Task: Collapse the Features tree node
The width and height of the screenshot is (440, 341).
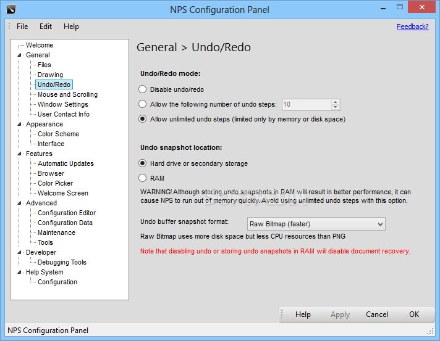Action: tap(19, 154)
